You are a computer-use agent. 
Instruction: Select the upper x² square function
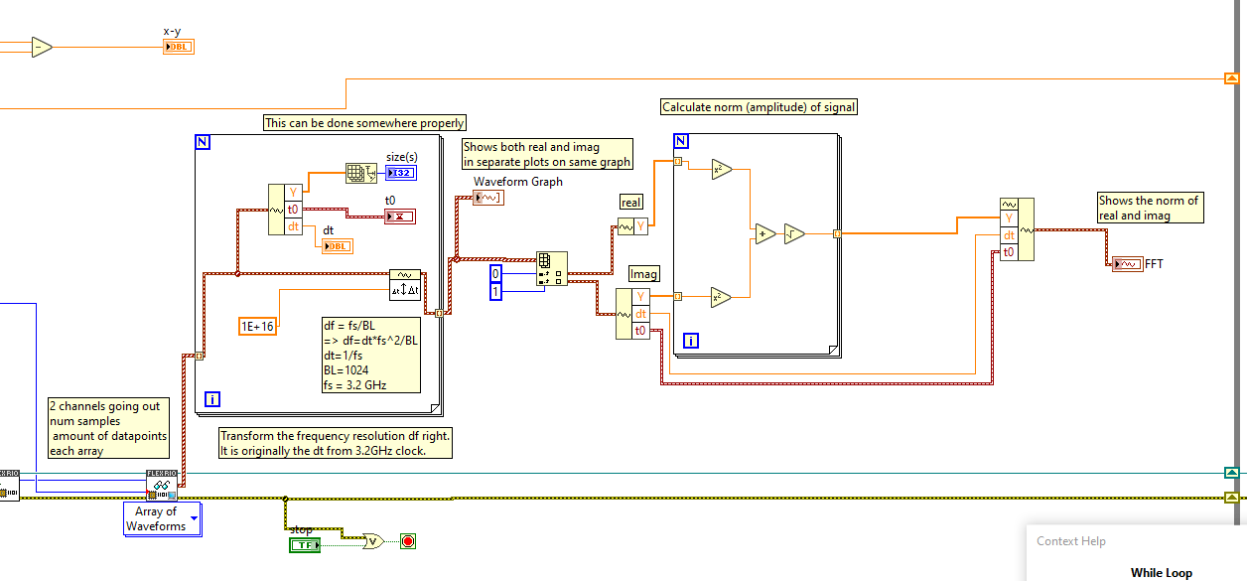click(722, 168)
